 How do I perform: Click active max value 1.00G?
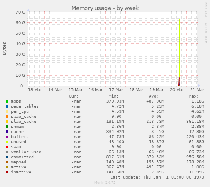198,167
